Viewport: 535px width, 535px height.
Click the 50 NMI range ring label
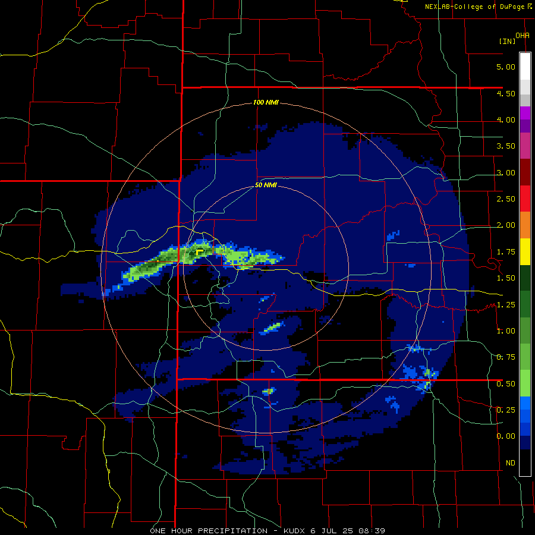point(266,185)
